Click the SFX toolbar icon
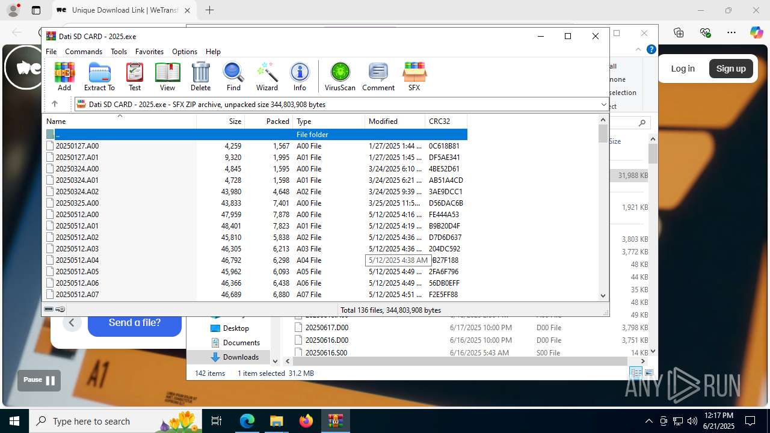The height and width of the screenshot is (433, 770). pyautogui.click(x=414, y=76)
